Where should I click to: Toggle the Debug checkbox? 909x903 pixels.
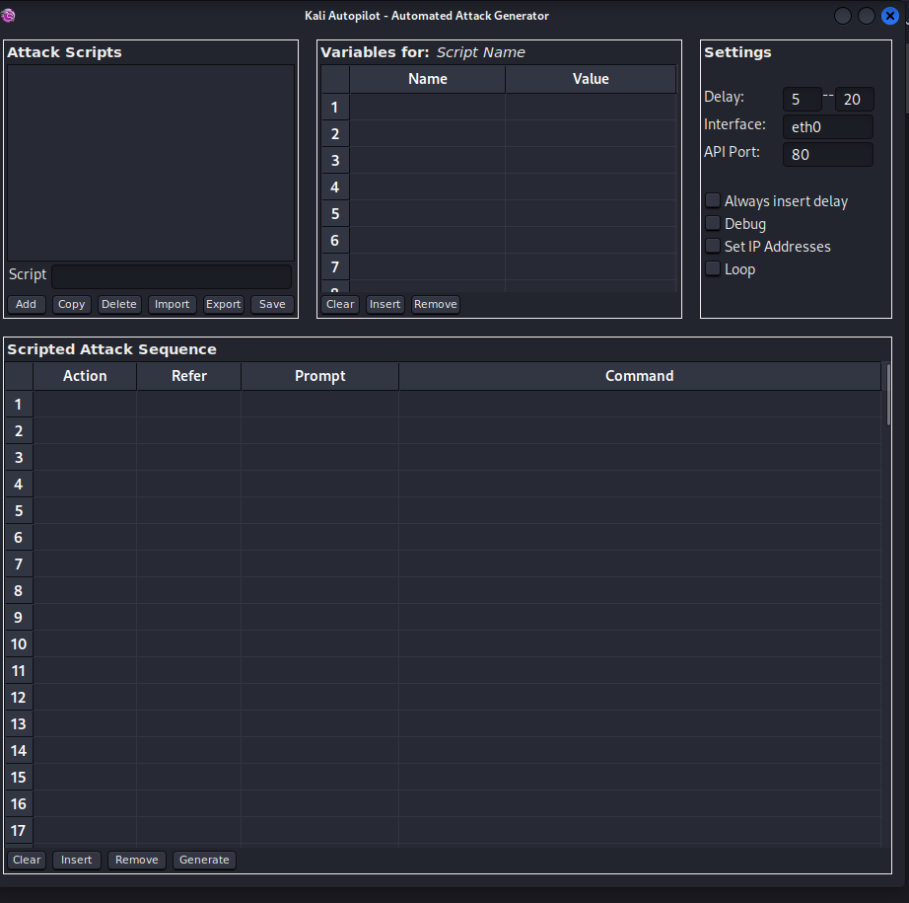coord(713,223)
